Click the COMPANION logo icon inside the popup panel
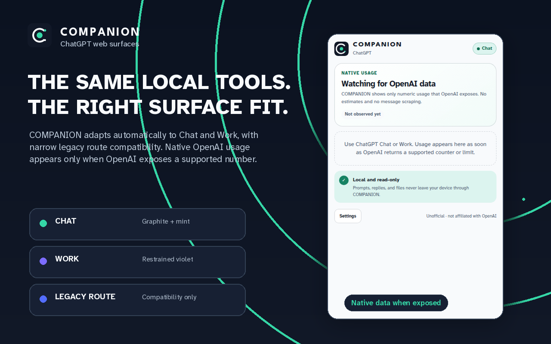 tap(341, 49)
